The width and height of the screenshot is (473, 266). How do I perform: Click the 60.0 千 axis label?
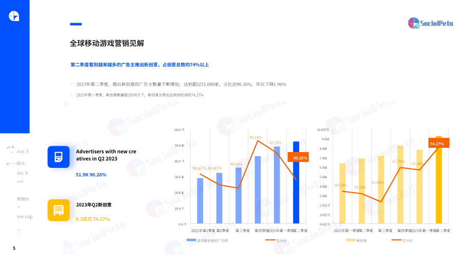pos(179,130)
